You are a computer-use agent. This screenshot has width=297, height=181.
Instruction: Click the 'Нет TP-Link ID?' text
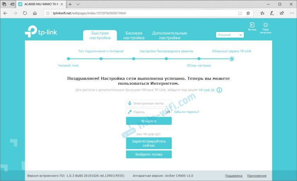tap(148, 134)
